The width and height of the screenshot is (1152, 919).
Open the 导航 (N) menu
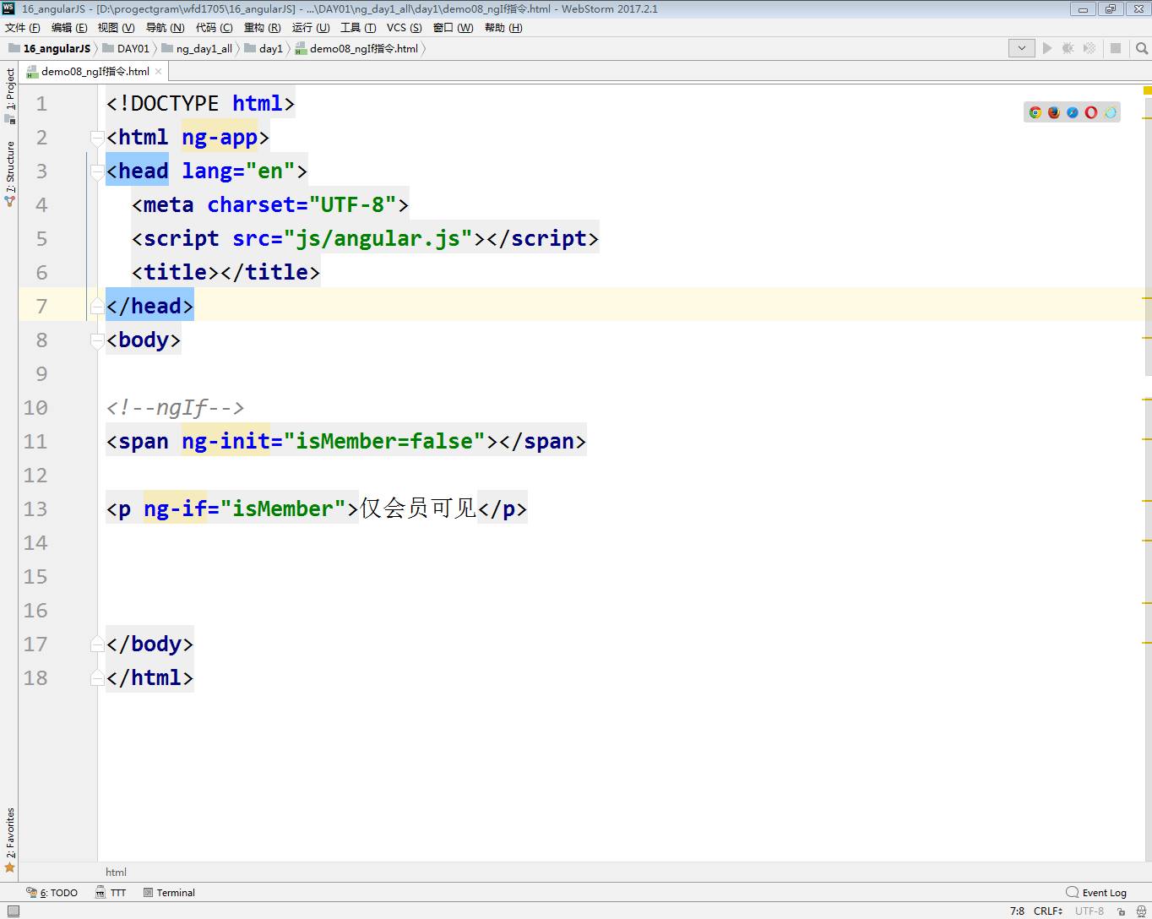pyautogui.click(x=165, y=28)
